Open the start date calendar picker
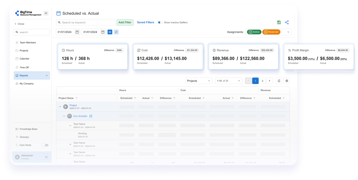This screenshot has width=358, height=180. (77, 32)
